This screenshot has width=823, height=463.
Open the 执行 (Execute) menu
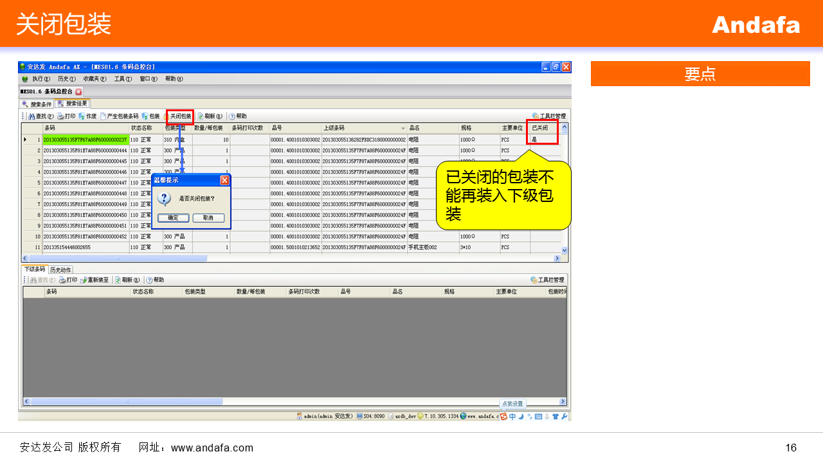coord(40,78)
